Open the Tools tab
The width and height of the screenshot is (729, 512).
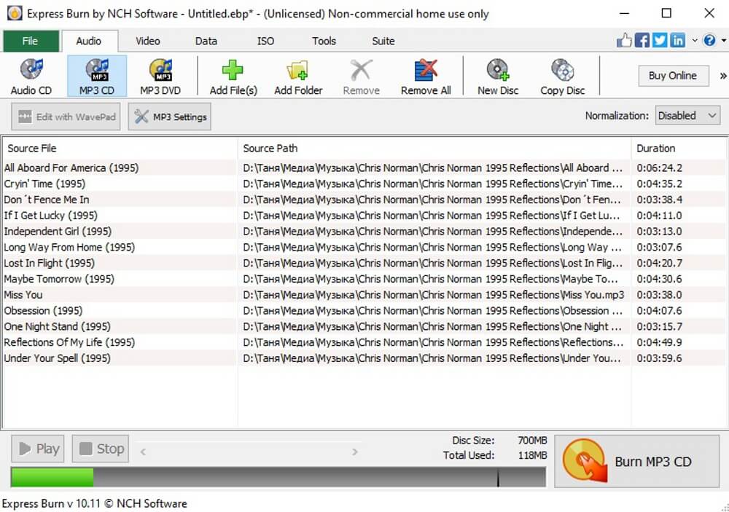pyautogui.click(x=324, y=41)
